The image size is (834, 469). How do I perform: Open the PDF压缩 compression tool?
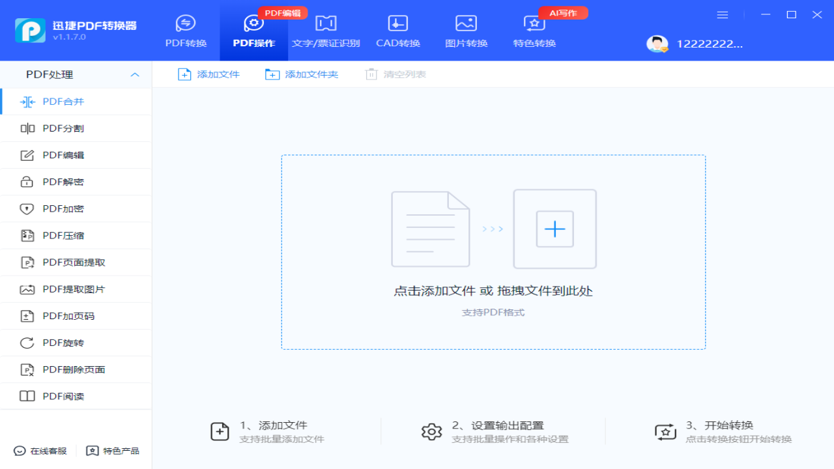coord(64,235)
